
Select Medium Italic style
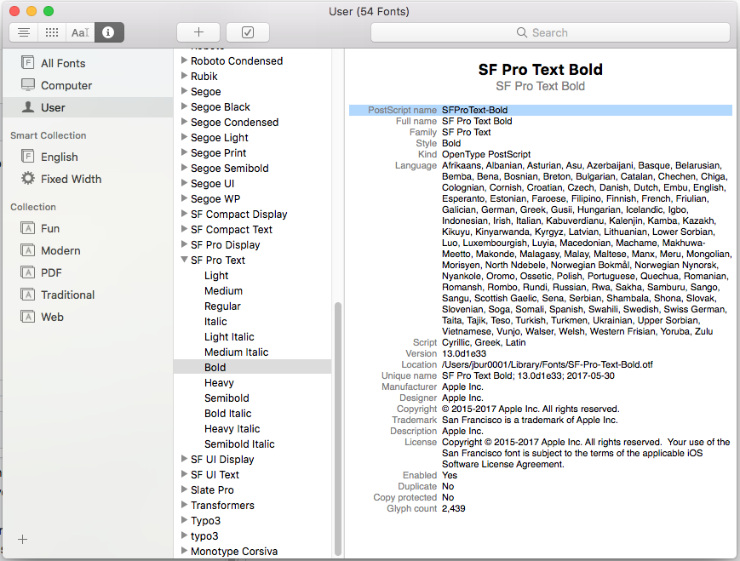[236, 352]
